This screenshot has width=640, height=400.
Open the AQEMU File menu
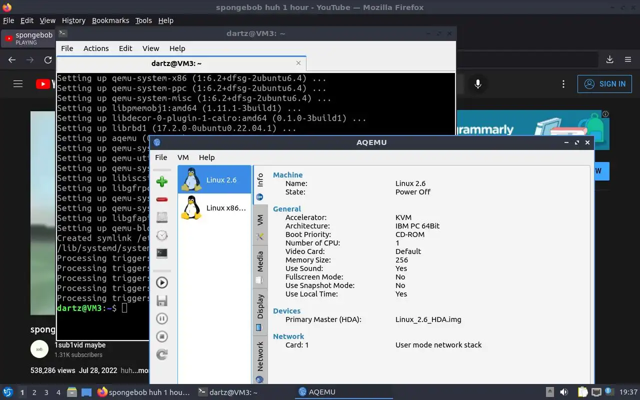(161, 157)
